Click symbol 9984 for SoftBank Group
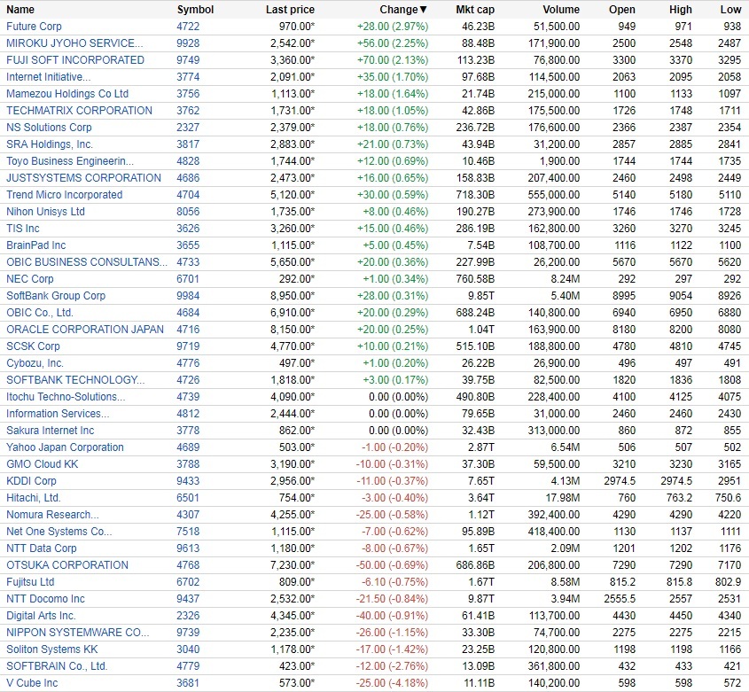Viewport: 749px width, 692px height. (188, 296)
